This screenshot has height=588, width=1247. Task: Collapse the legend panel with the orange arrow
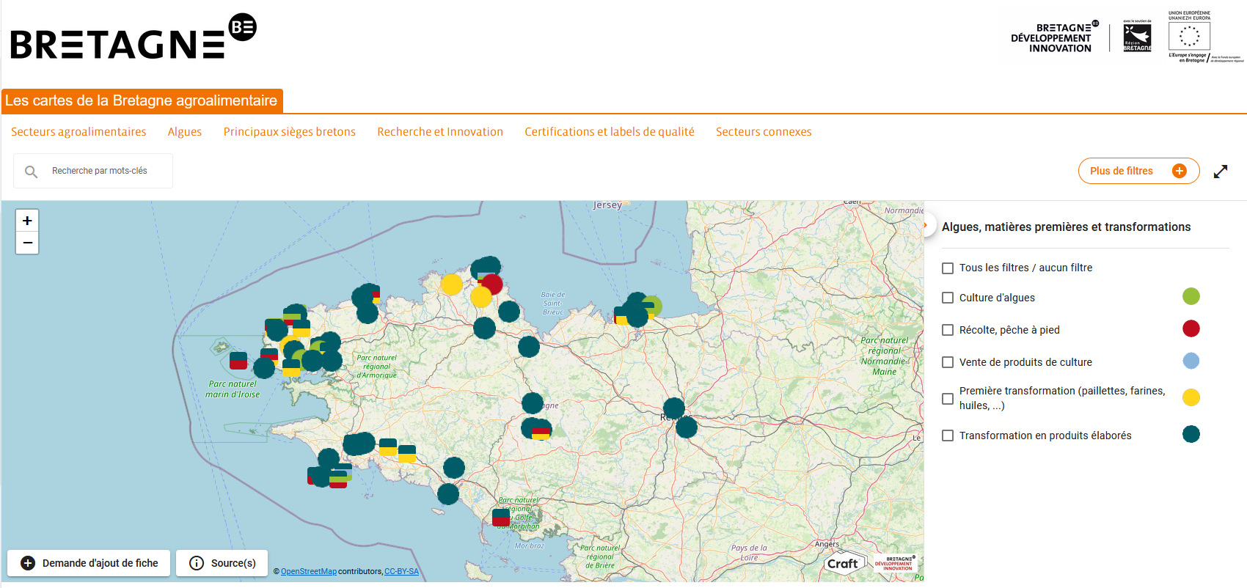pos(926,225)
